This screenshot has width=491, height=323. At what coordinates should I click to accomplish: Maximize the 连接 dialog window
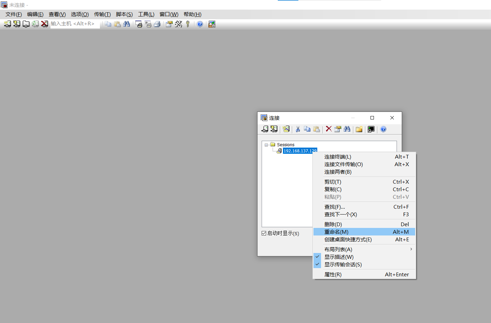pos(372,118)
